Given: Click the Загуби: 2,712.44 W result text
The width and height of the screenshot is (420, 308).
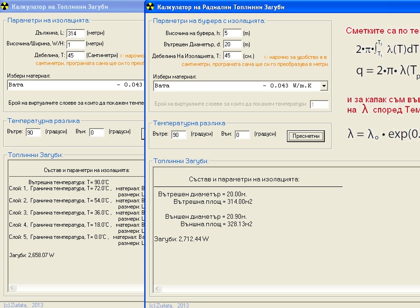Looking at the screenshot, I should [x=182, y=239].
